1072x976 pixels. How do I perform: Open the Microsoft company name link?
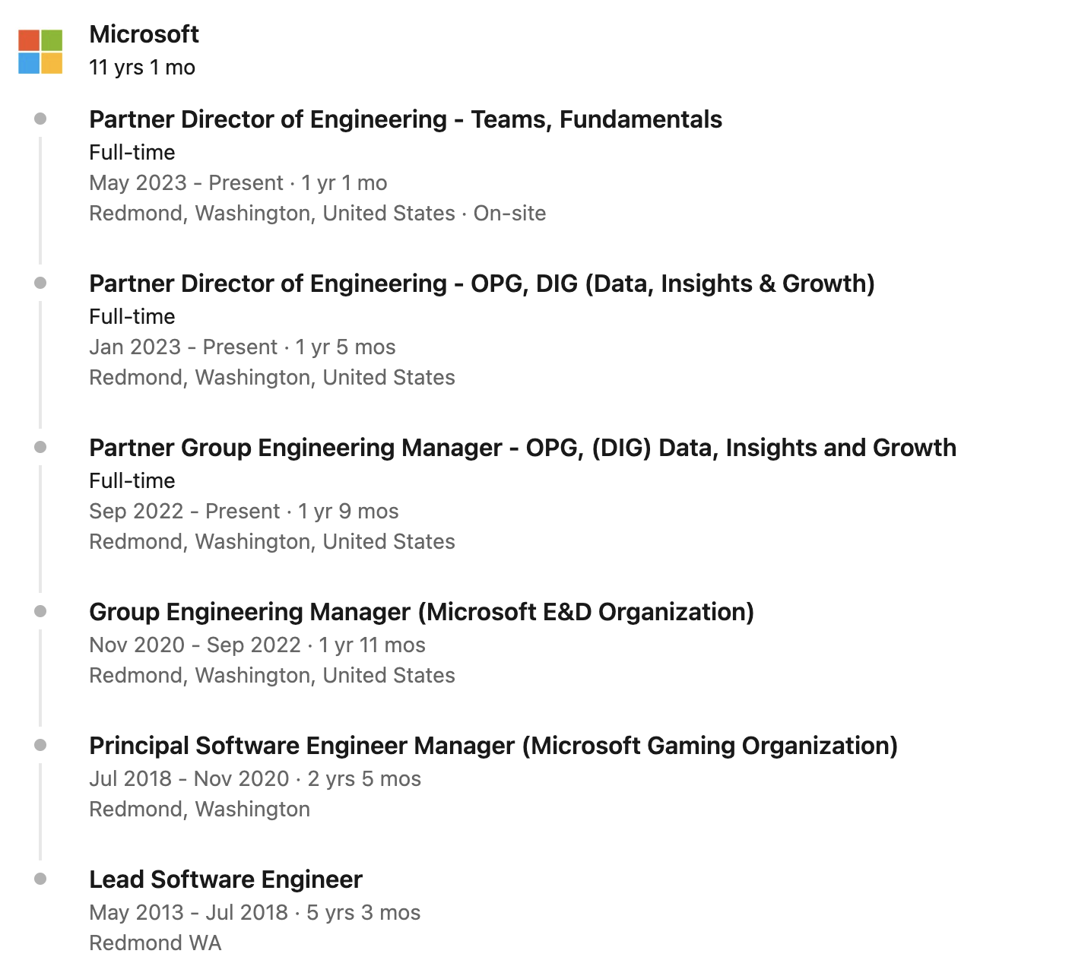pyautogui.click(x=144, y=34)
